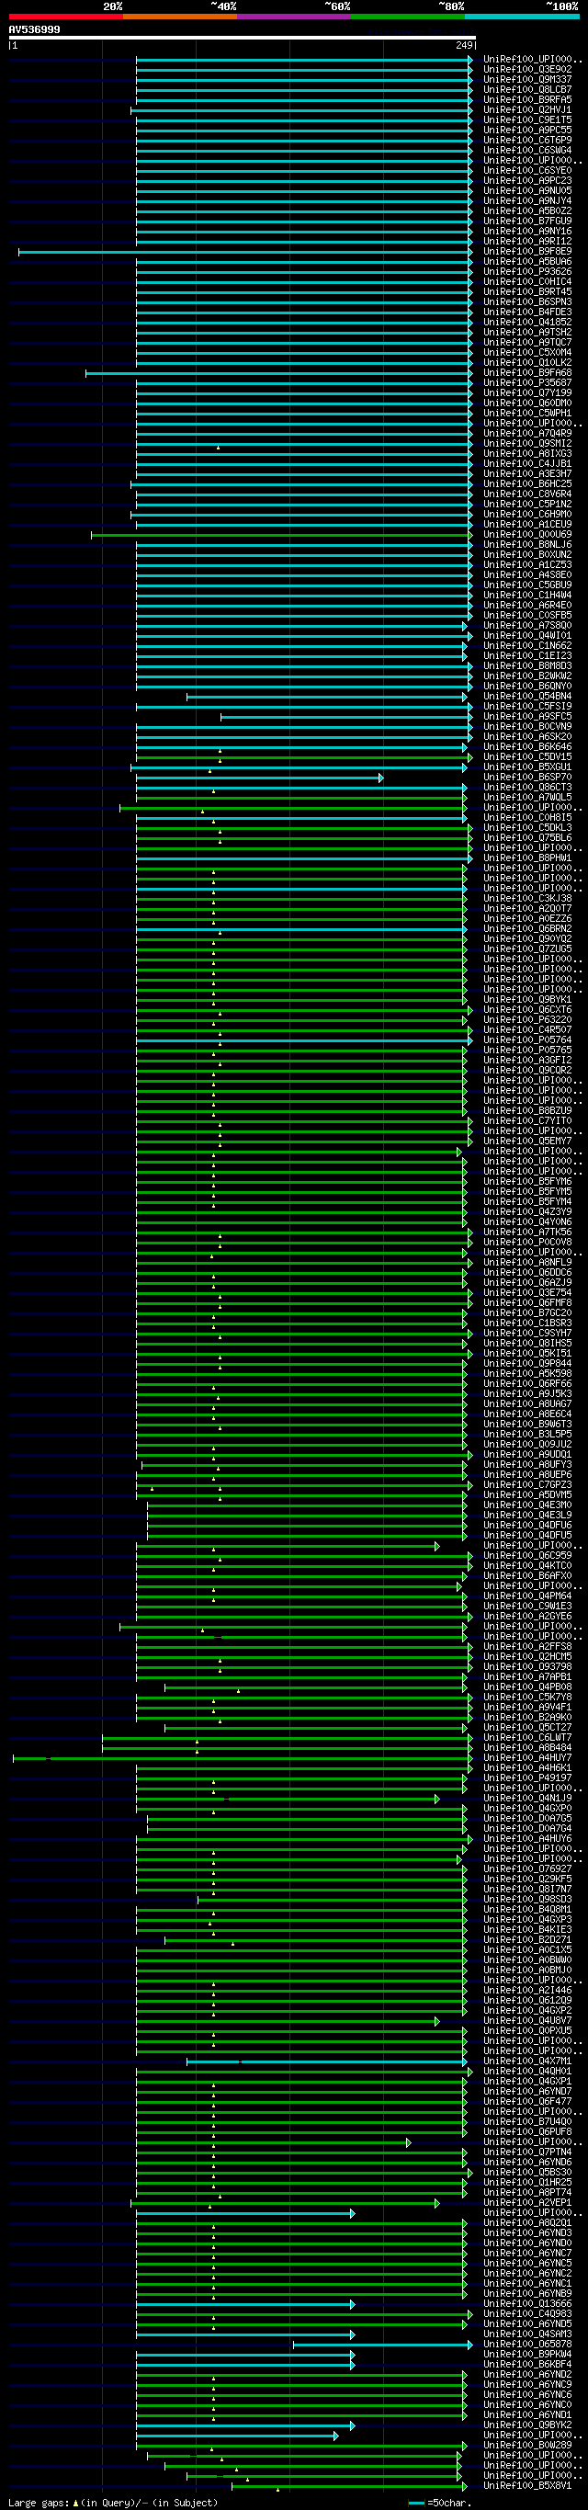Click UniRef100_C0SFB5 label
The width and height of the screenshot is (588, 2510).
coord(527,616)
